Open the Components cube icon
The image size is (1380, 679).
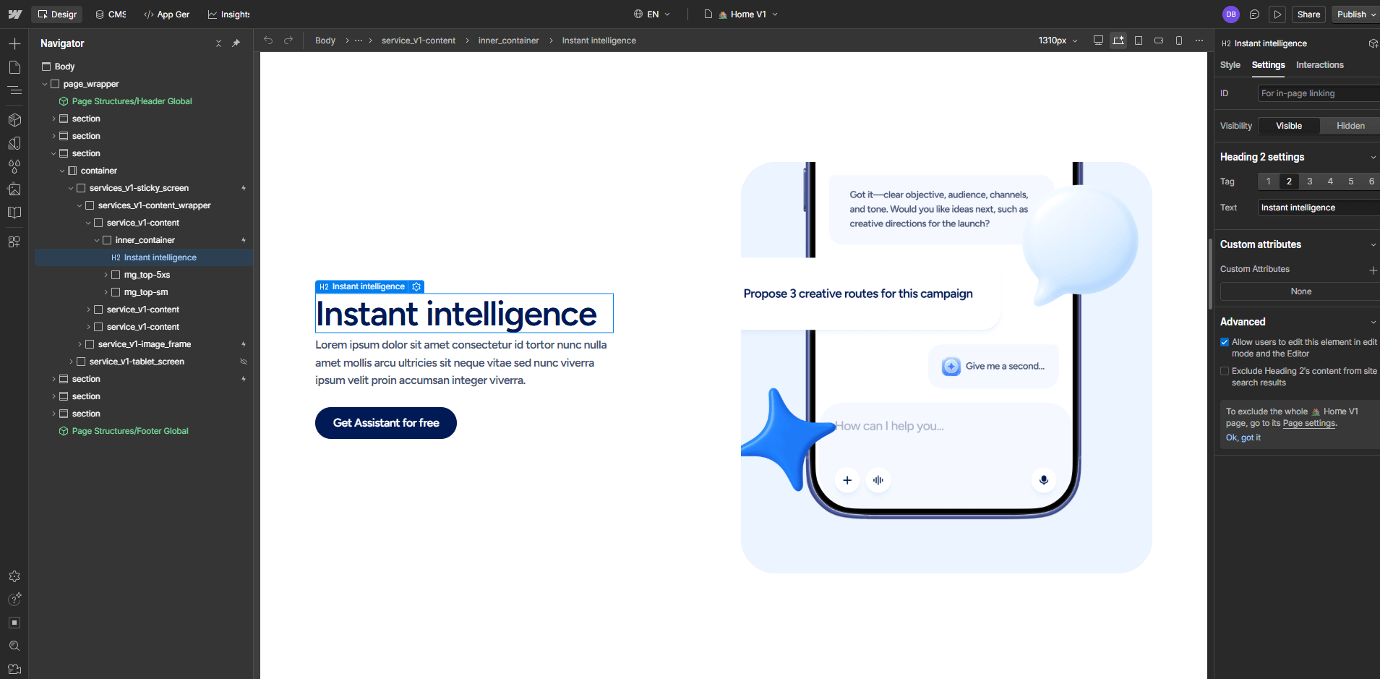coord(14,120)
